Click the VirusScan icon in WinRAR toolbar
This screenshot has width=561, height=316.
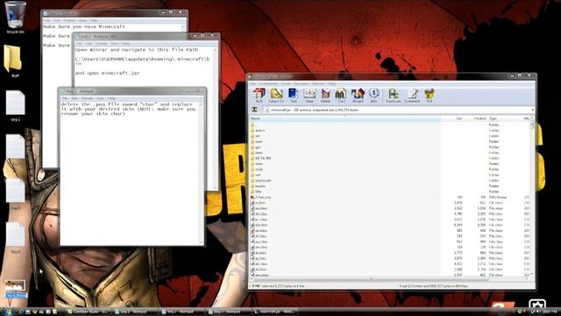coord(394,96)
